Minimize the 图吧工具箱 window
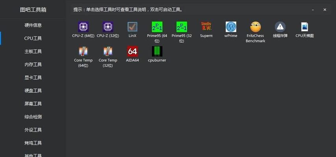The width and height of the screenshot is (336, 157). [313, 10]
